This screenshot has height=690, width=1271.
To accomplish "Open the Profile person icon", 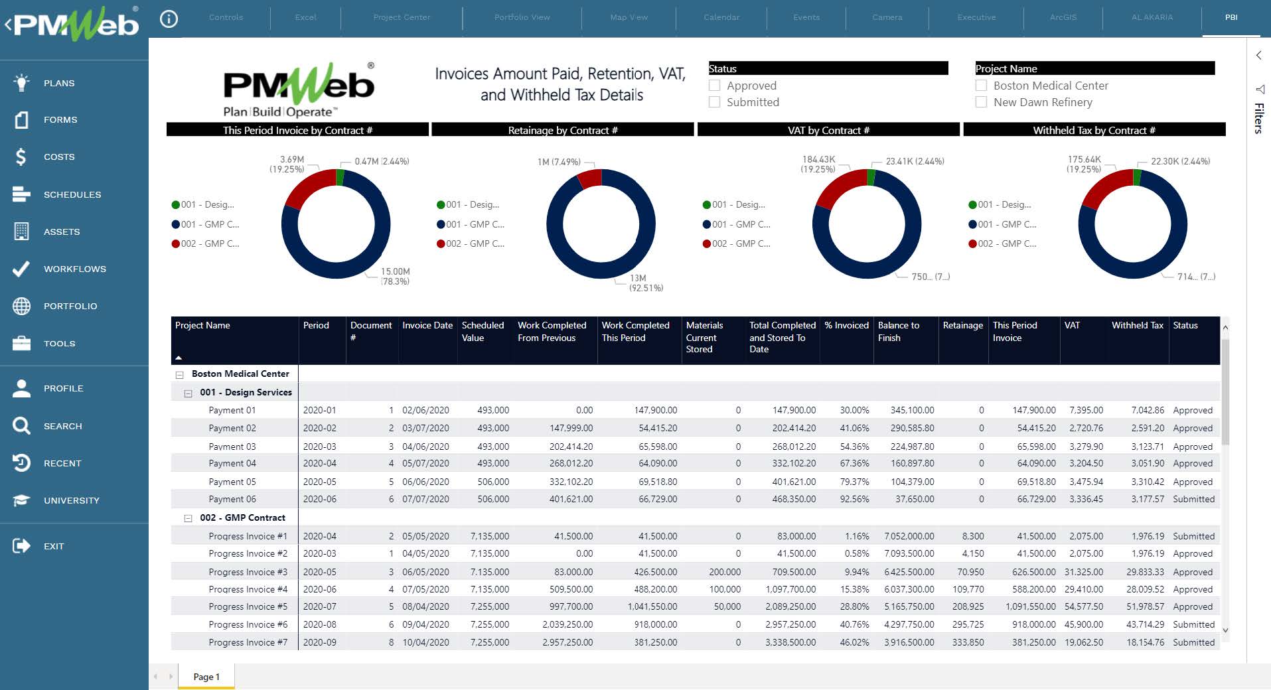I will (x=22, y=388).
